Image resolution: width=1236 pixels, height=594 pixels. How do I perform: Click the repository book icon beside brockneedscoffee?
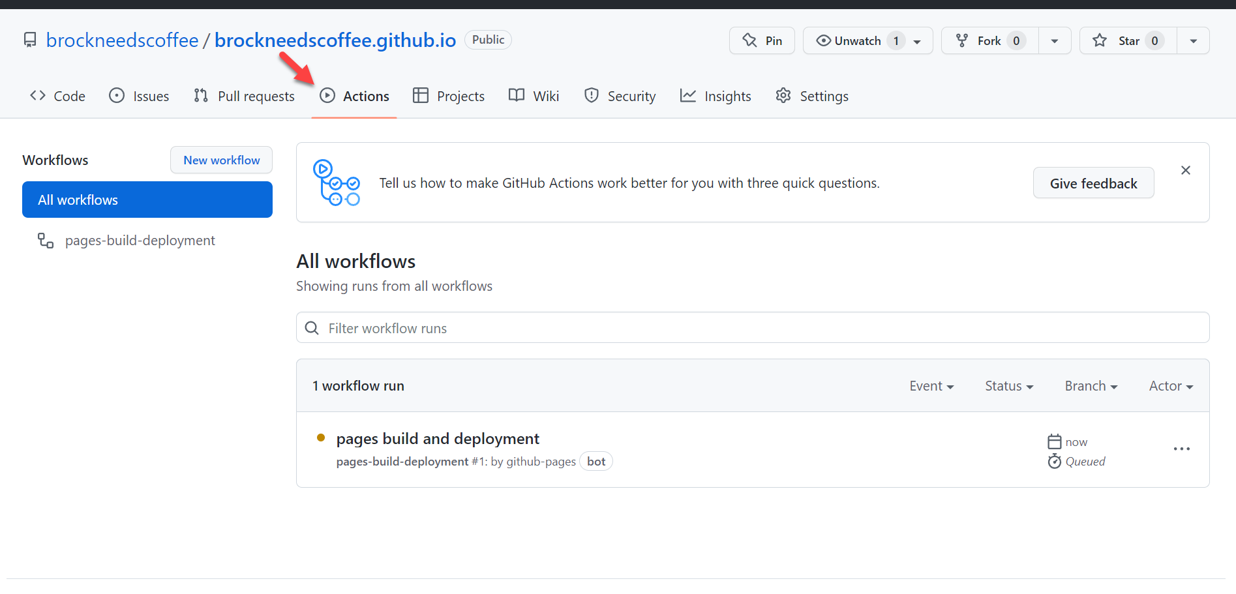30,40
